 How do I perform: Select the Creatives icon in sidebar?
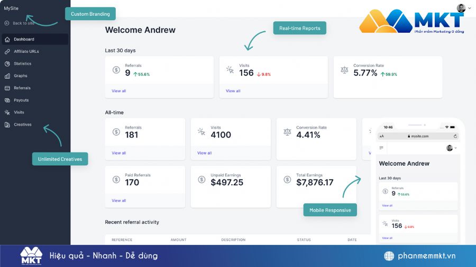click(x=7, y=125)
